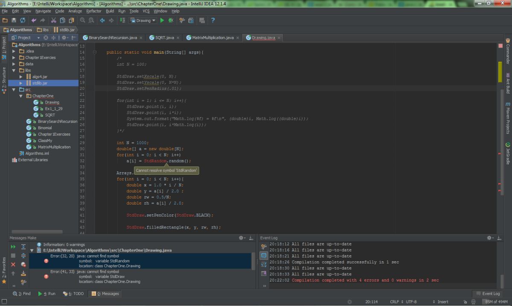Open the Project panel gear settings dropdown
This screenshot has height=306, width=512.
(65, 38)
